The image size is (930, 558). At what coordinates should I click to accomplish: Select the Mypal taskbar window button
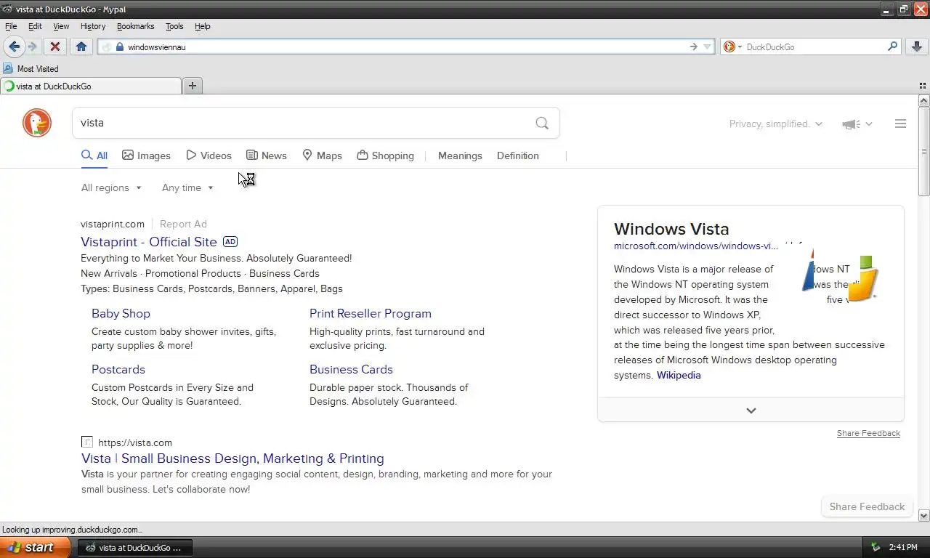pos(135,547)
